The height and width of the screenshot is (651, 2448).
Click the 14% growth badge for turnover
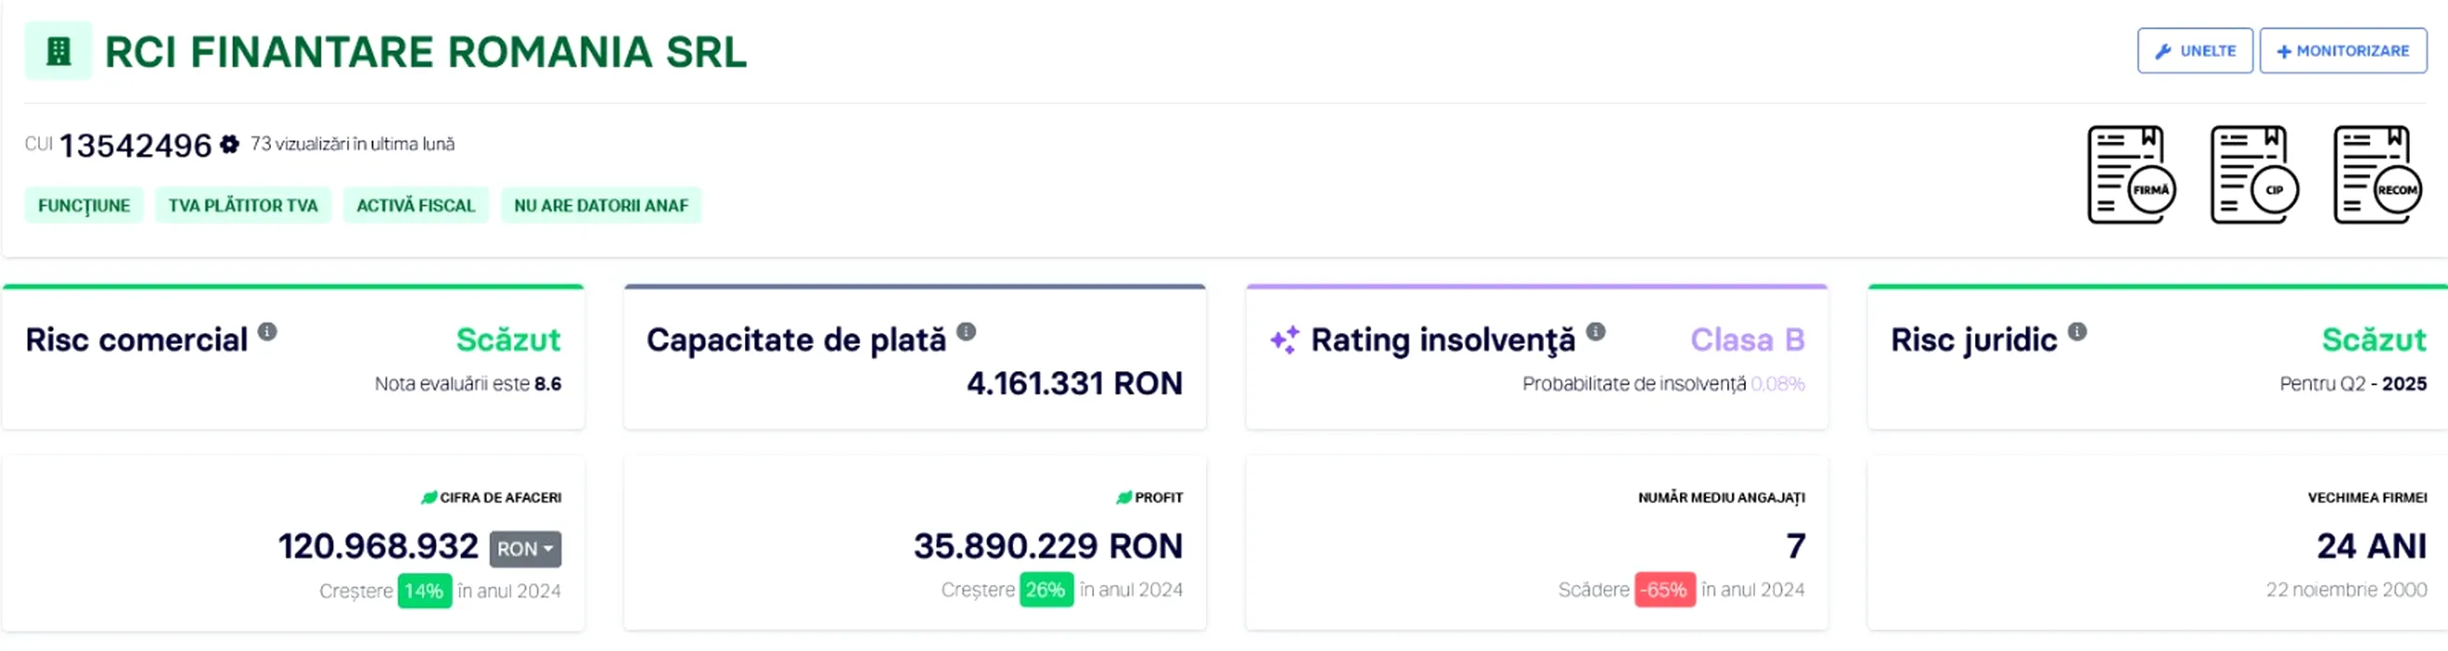pyautogui.click(x=424, y=591)
